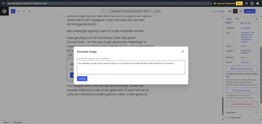This screenshot has height=124, width=262.
Task: Open the document overview list
Action: point(29,11)
